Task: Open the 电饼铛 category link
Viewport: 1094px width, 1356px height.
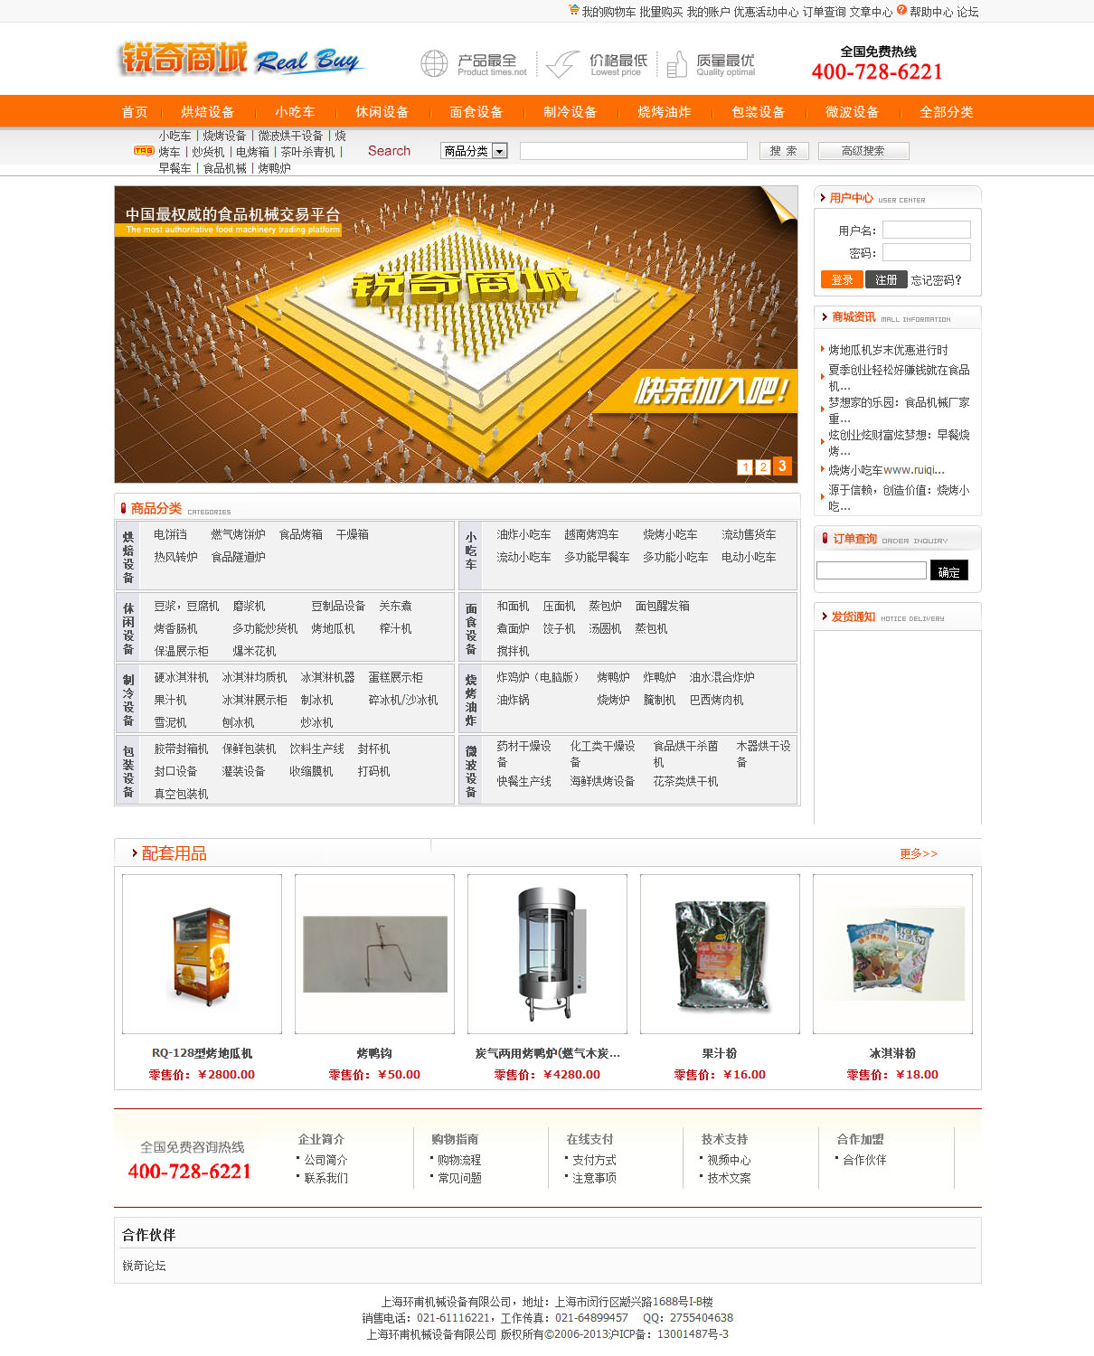Action: pos(171,534)
